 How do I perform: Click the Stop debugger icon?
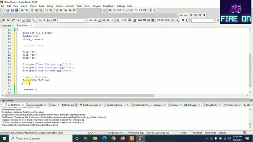145,10
